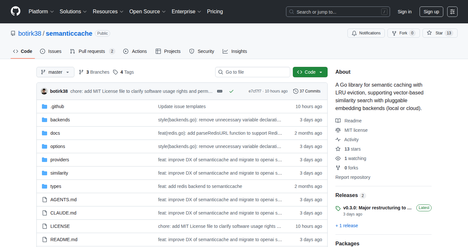The image size is (468, 247).
Task: Focus the Go to file field
Action: coord(253,72)
